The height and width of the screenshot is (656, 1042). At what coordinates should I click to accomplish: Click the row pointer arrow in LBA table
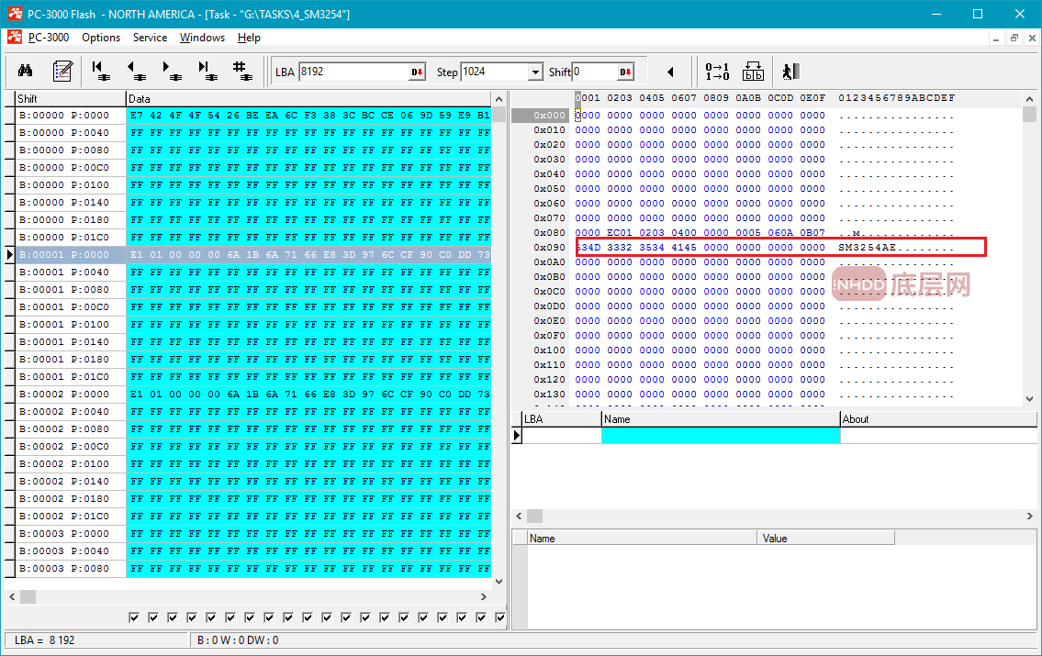tap(517, 436)
